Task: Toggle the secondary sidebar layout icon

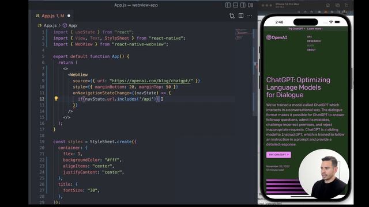Action: coord(243,5)
